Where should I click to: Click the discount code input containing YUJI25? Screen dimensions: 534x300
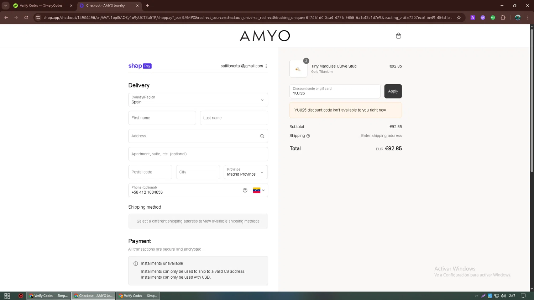335,91
